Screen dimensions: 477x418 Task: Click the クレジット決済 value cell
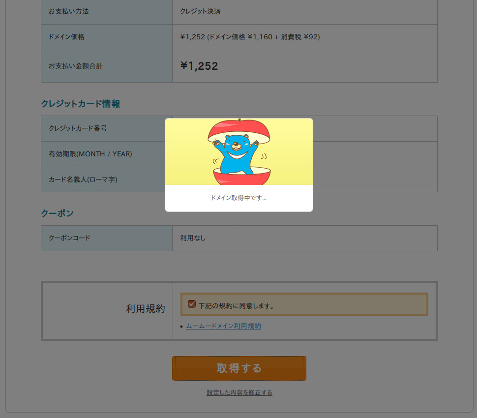pos(305,12)
